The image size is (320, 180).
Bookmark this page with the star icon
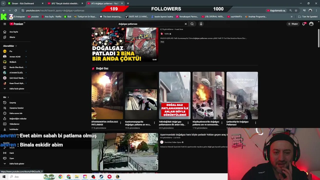pyautogui.click(x=296, y=10)
